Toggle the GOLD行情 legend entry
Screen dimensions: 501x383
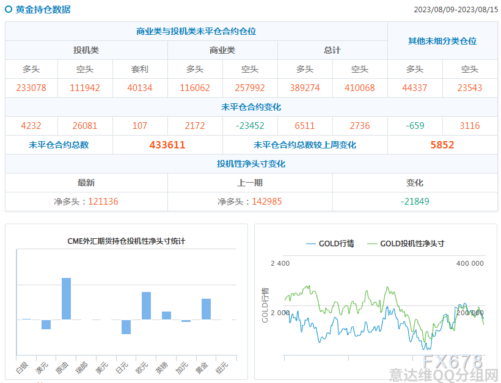coord(330,244)
